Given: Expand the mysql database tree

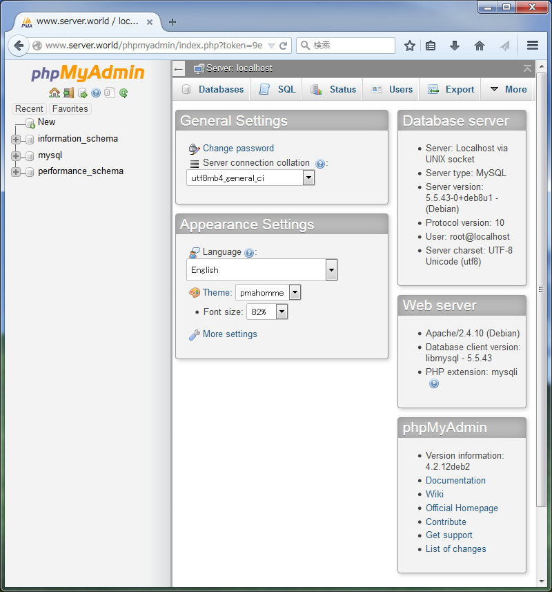Looking at the screenshot, I should pyautogui.click(x=15, y=155).
